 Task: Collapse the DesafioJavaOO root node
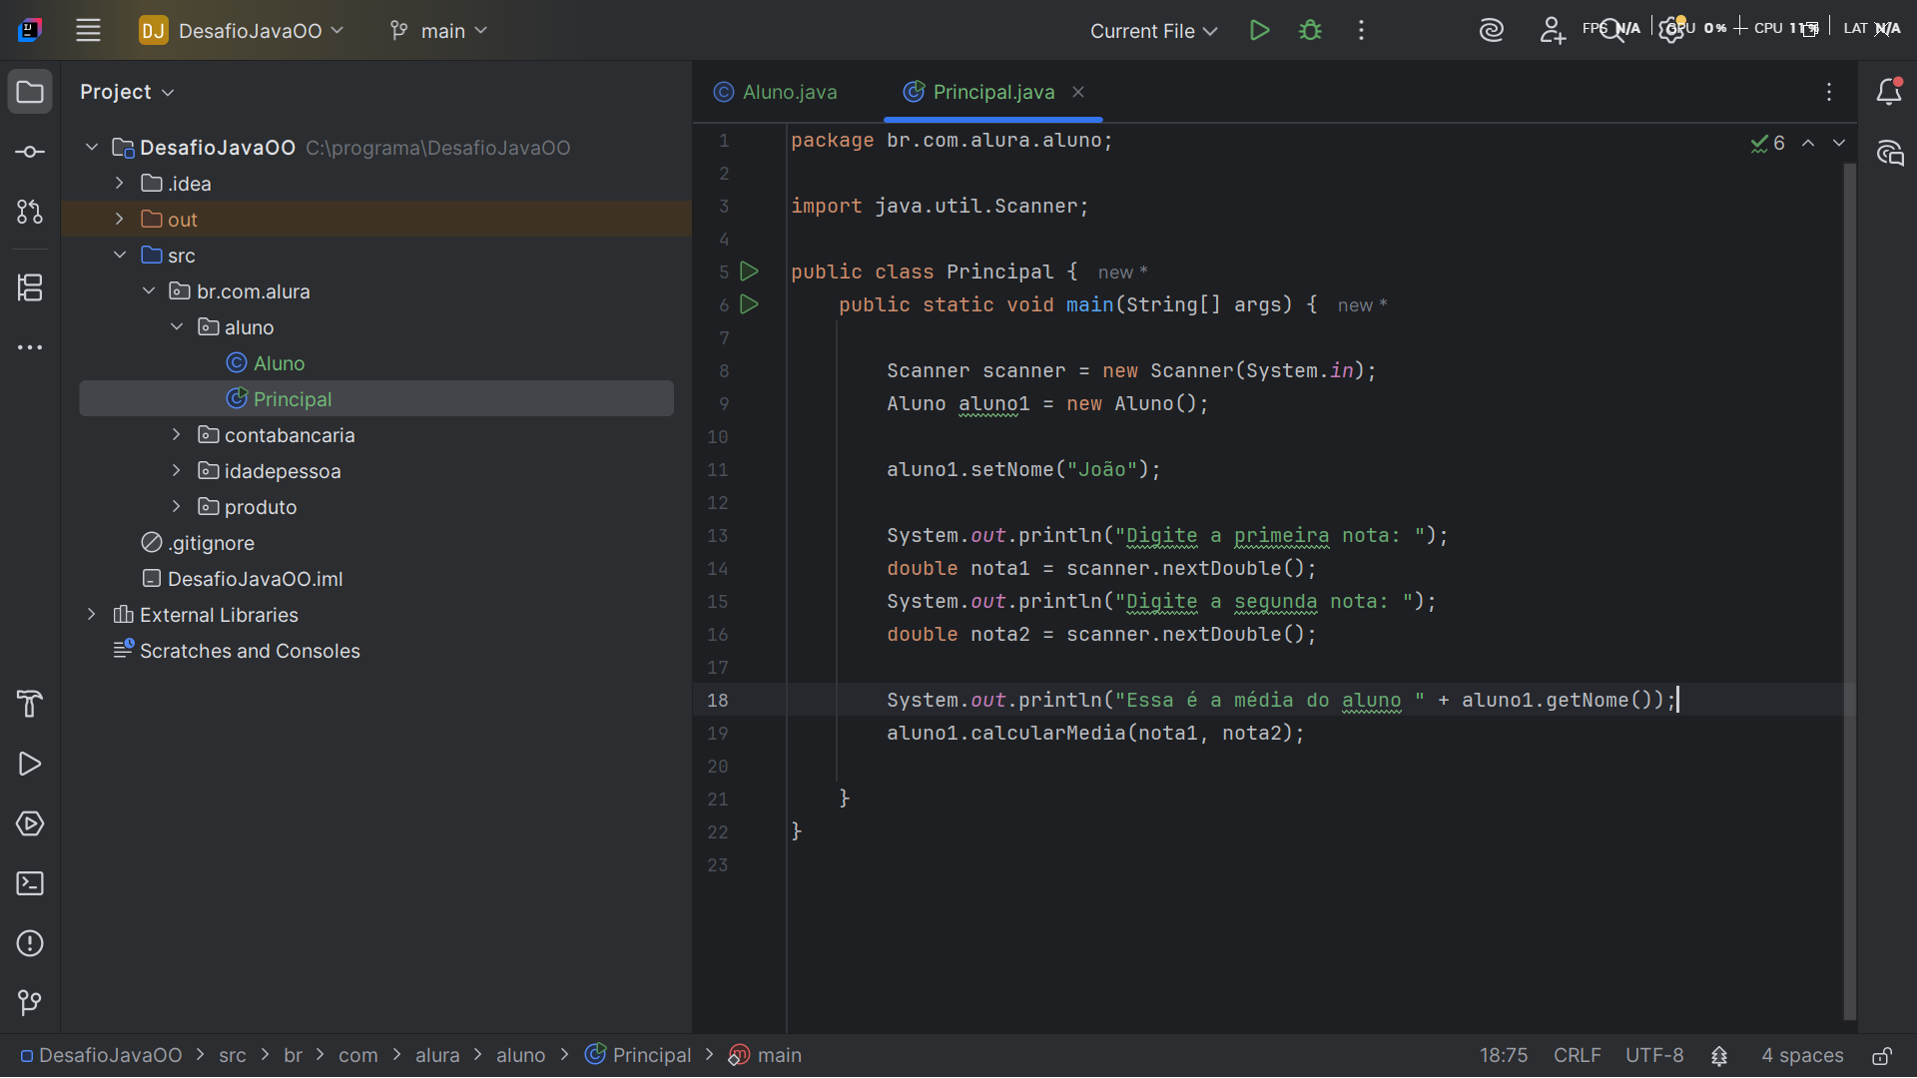click(92, 148)
